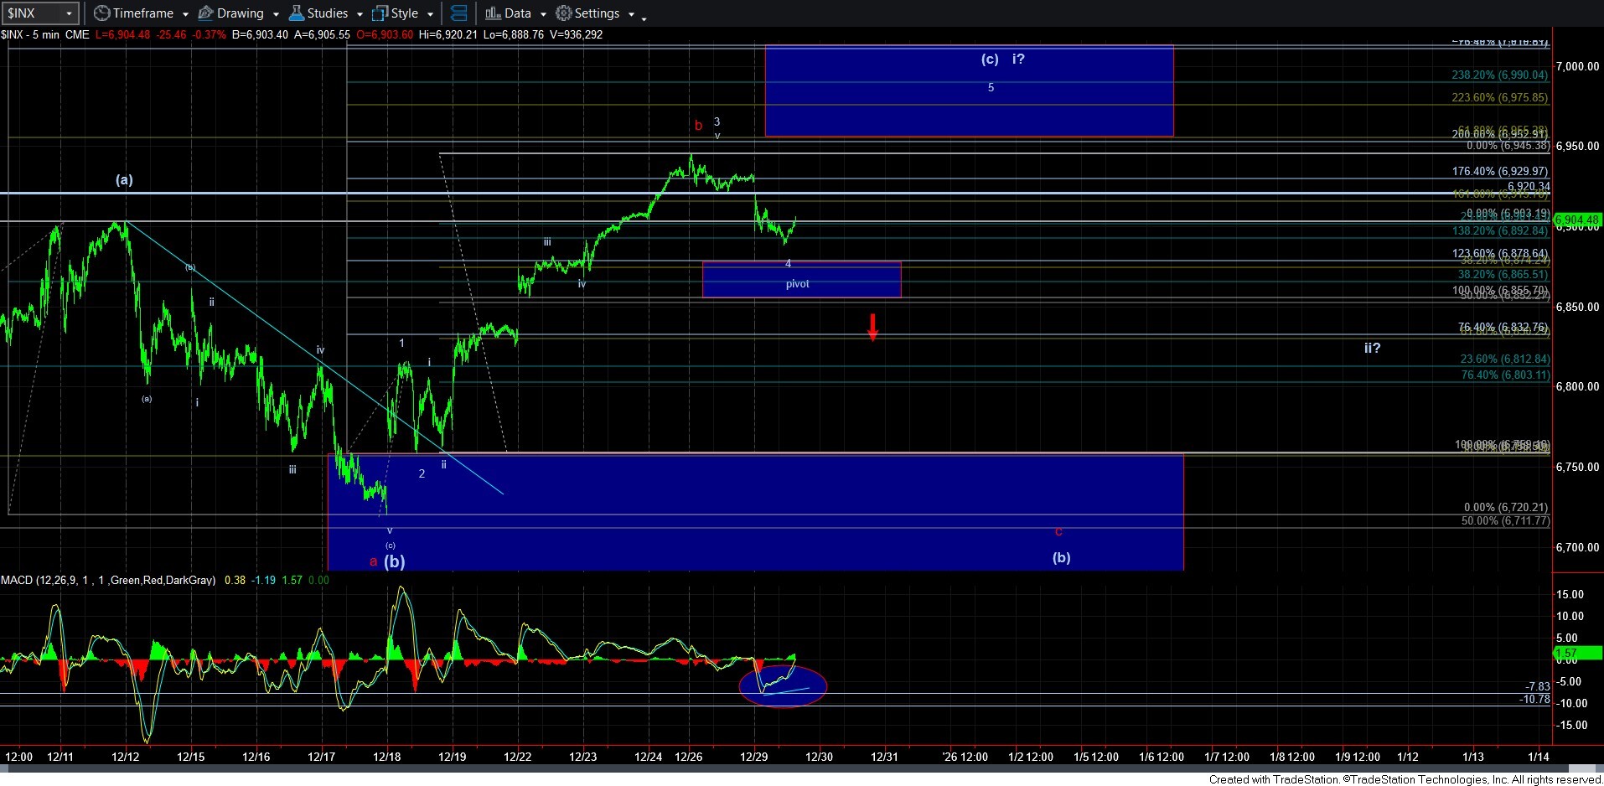This screenshot has width=1604, height=786.
Task: Click the Studies flask icon
Action: 296,13
